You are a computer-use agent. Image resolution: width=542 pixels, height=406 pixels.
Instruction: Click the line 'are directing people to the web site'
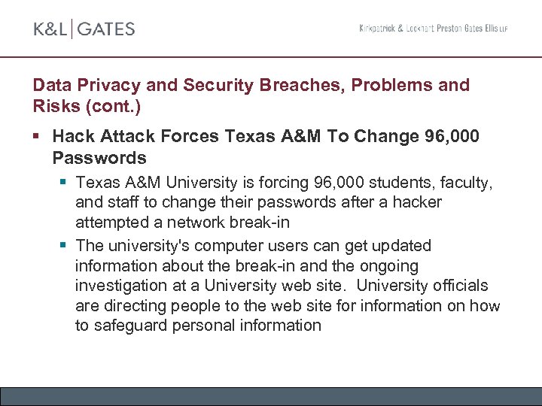pyautogui.click(x=288, y=305)
